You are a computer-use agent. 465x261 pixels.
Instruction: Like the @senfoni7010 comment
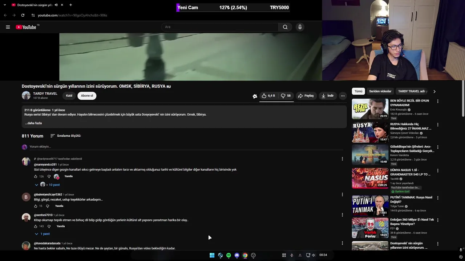tap(36, 227)
